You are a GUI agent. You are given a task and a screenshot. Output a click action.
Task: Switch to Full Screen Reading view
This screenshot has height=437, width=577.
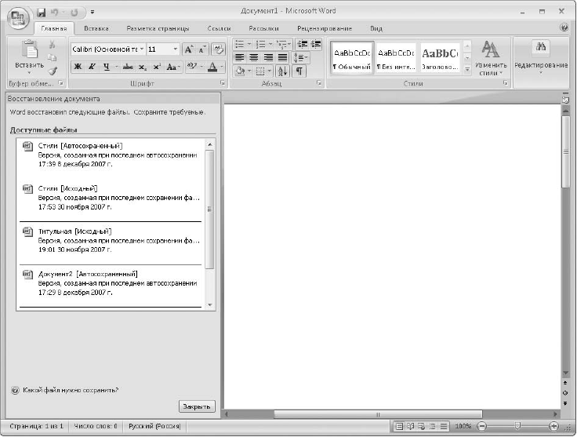pyautogui.click(x=410, y=426)
